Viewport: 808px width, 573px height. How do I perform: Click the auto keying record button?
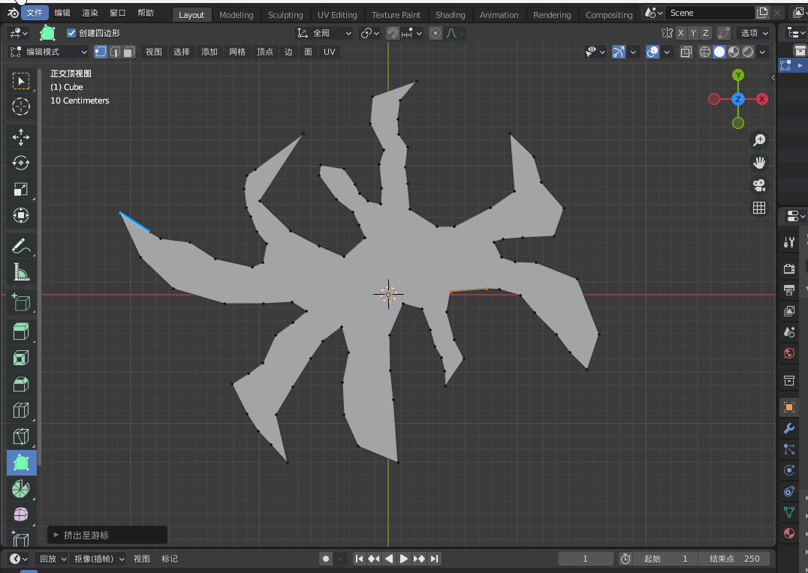326,559
